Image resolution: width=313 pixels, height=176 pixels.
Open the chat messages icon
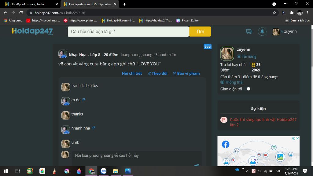[x=249, y=31]
